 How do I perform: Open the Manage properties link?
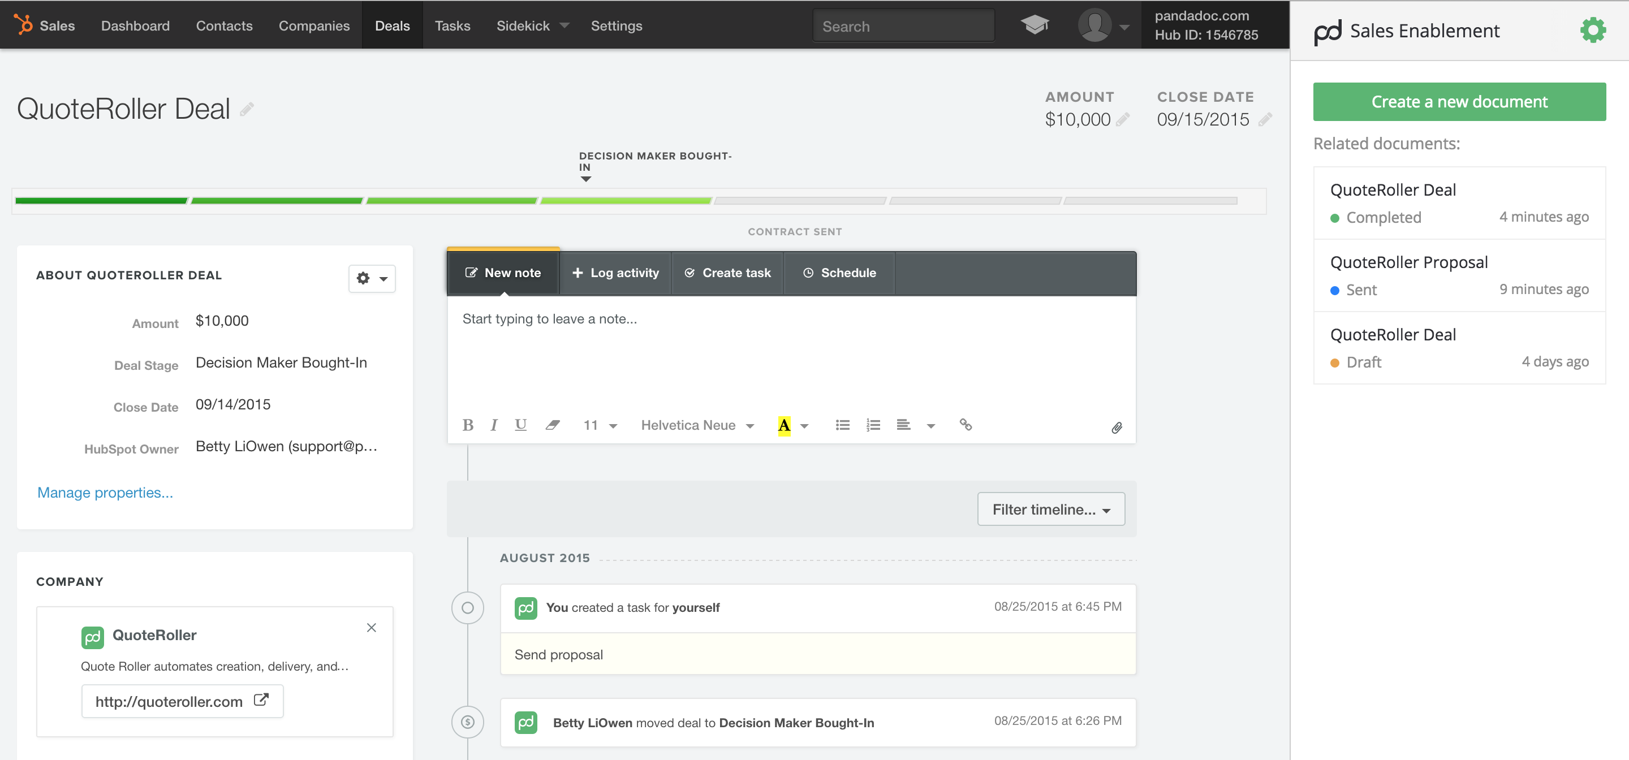105,492
